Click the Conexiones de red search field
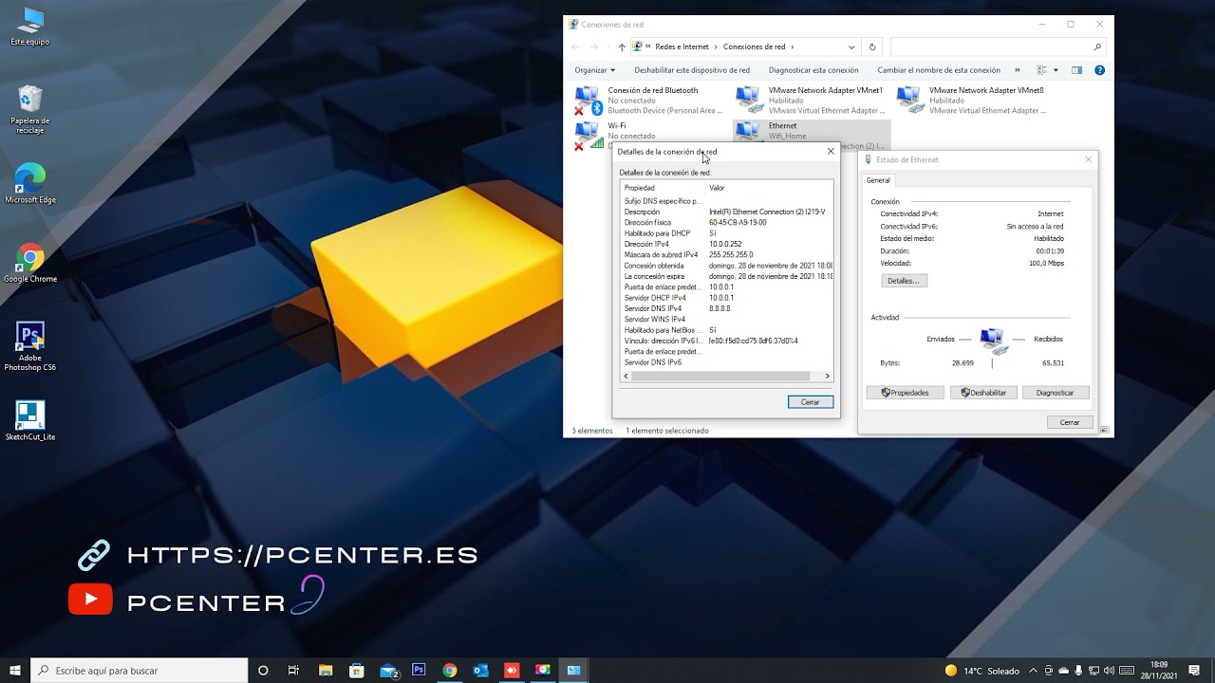 tap(998, 46)
